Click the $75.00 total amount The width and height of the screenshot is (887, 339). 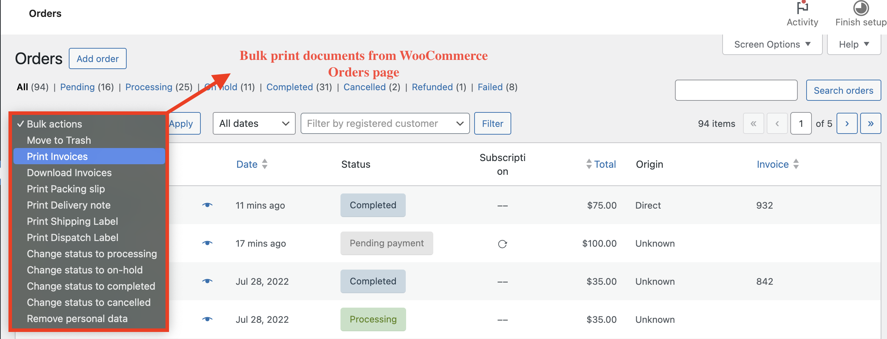coord(602,205)
